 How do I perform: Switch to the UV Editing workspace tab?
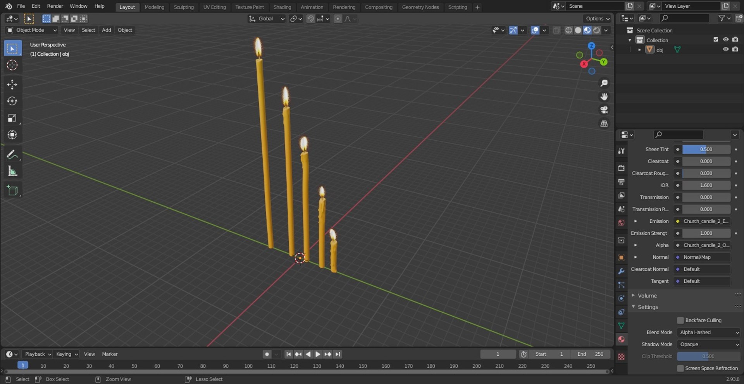point(214,7)
